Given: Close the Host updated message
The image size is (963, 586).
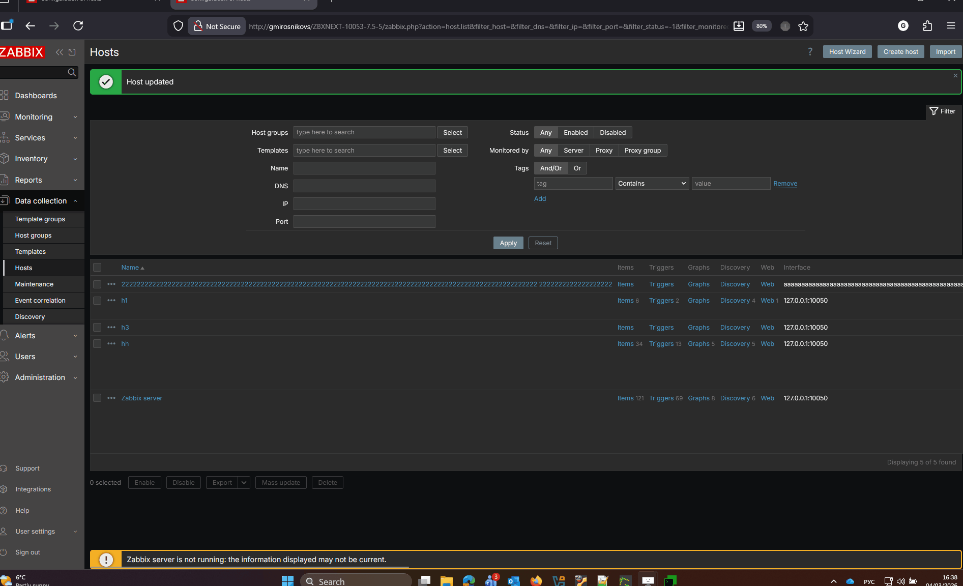Looking at the screenshot, I should 955,76.
